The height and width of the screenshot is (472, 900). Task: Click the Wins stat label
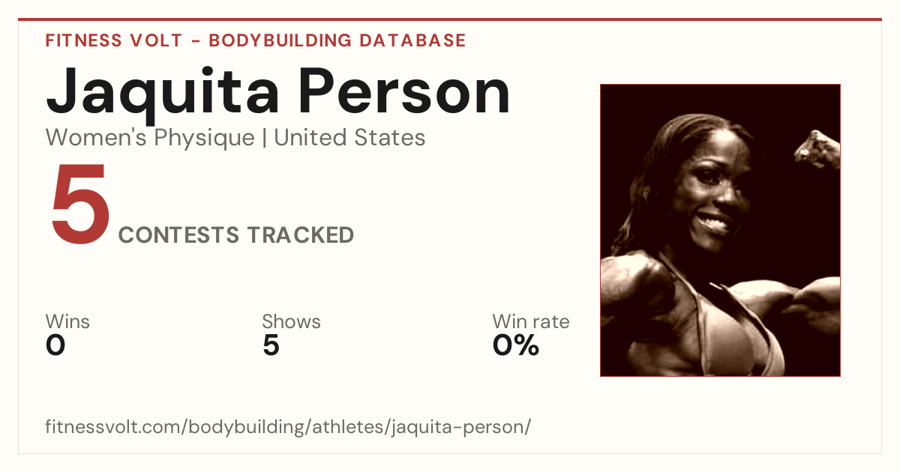click(67, 321)
